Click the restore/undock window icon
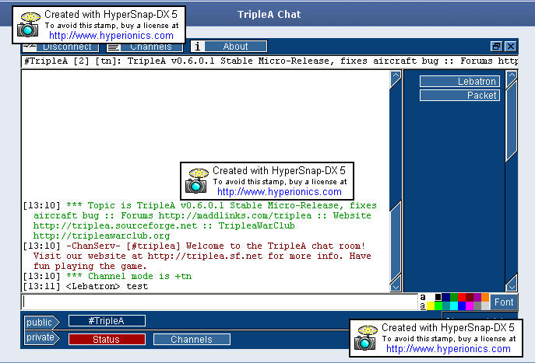 (496, 47)
